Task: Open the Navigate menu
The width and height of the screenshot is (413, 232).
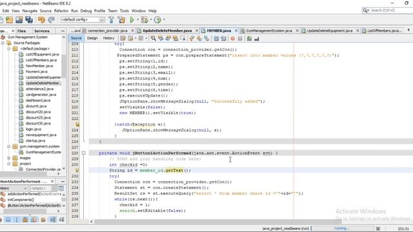Action: coord(30,11)
